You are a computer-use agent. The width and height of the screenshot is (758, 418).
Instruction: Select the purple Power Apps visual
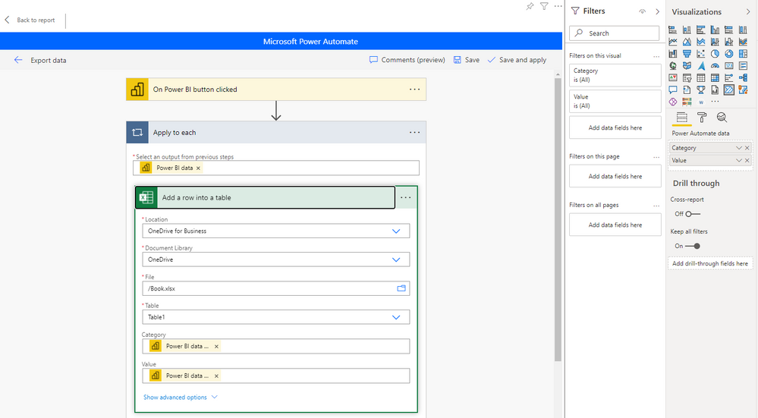click(x=673, y=102)
